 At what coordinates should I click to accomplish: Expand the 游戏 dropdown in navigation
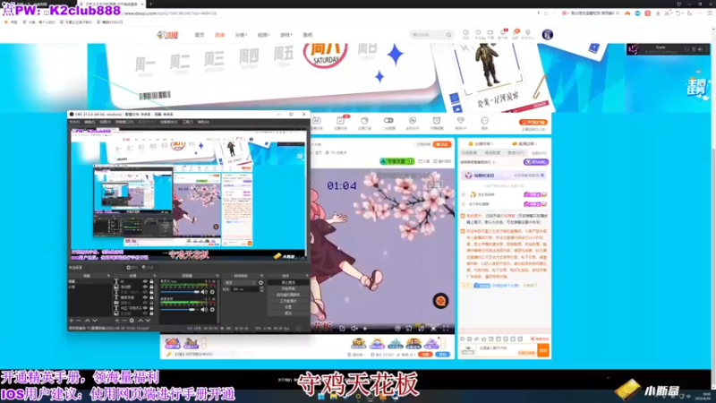(x=286, y=35)
